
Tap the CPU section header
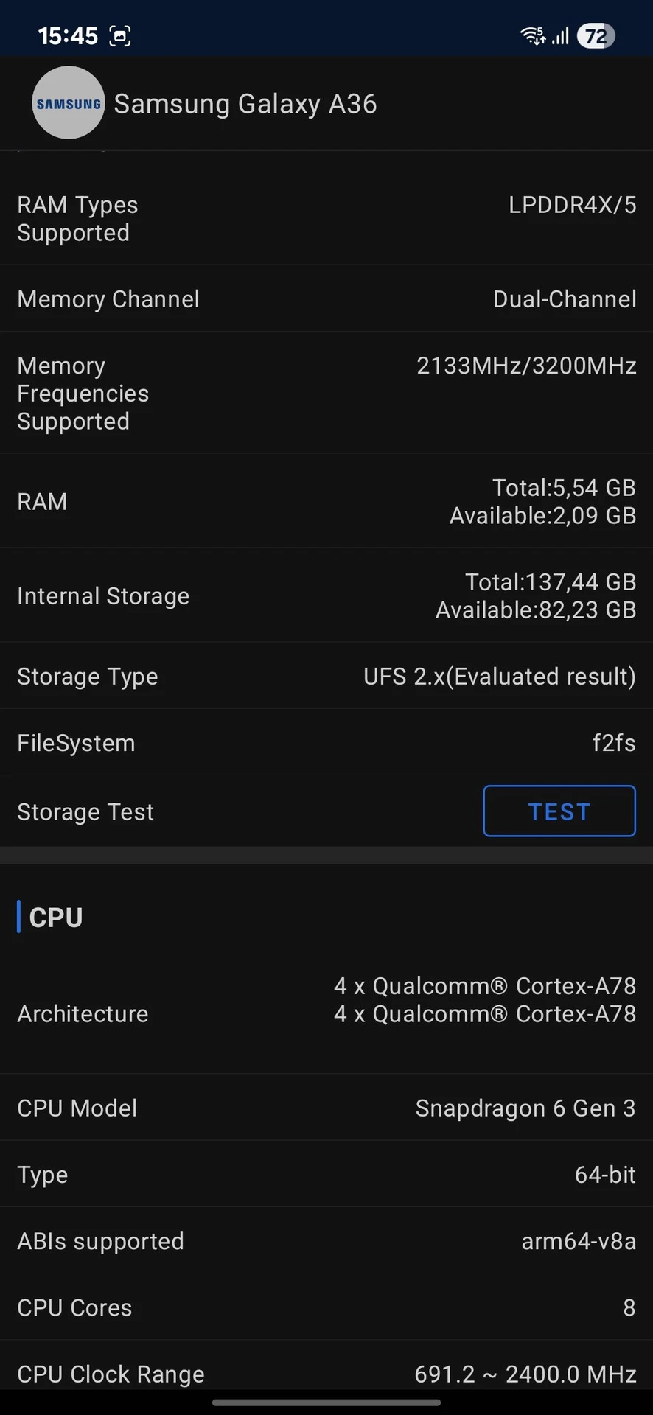click(x=56, y=918)
